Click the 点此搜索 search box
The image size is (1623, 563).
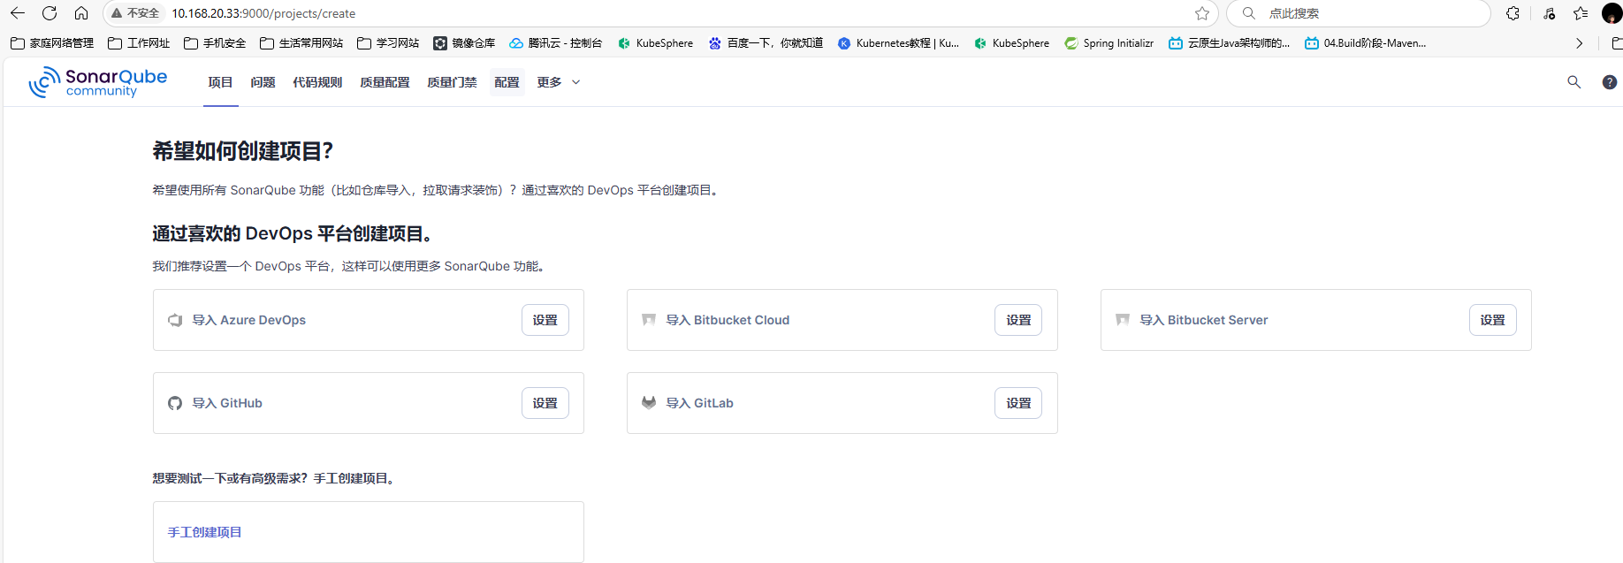[1359, 13]
